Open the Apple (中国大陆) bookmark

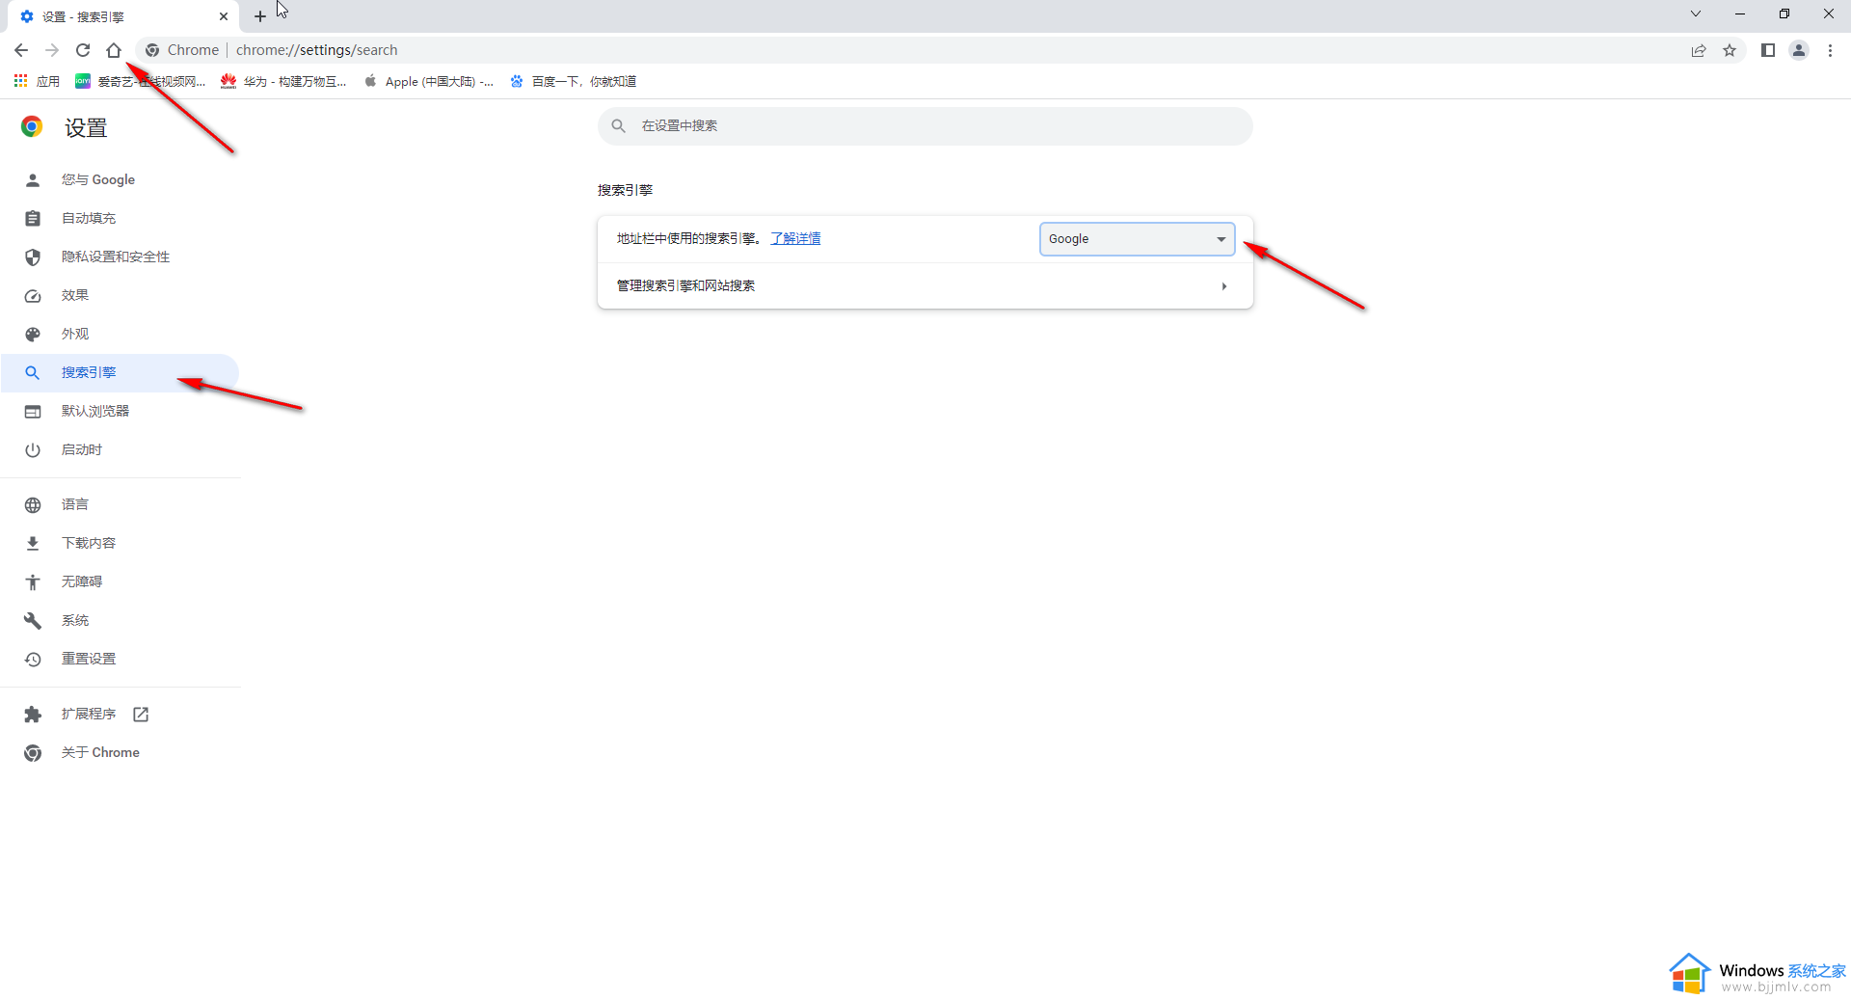point(428,81)
